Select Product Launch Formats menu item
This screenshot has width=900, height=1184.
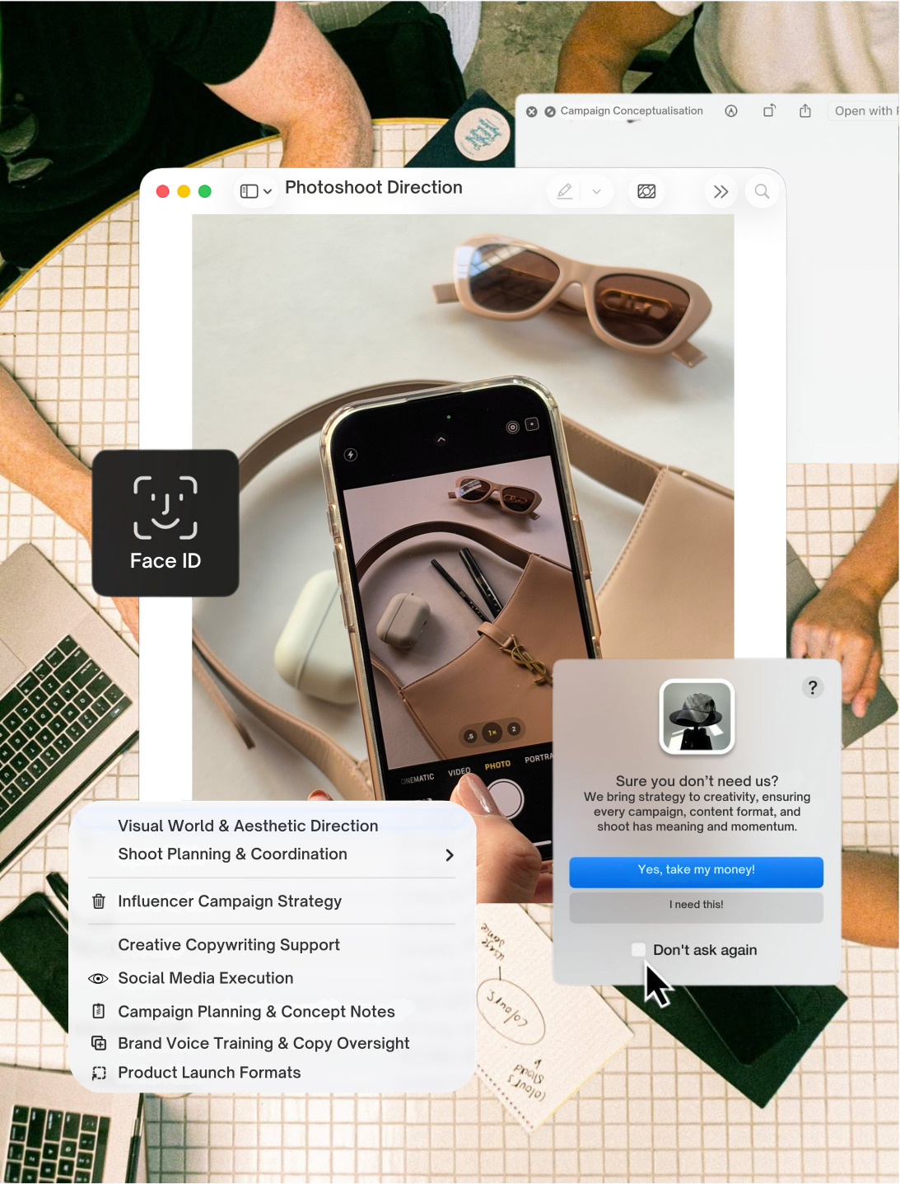[209, 1073]
